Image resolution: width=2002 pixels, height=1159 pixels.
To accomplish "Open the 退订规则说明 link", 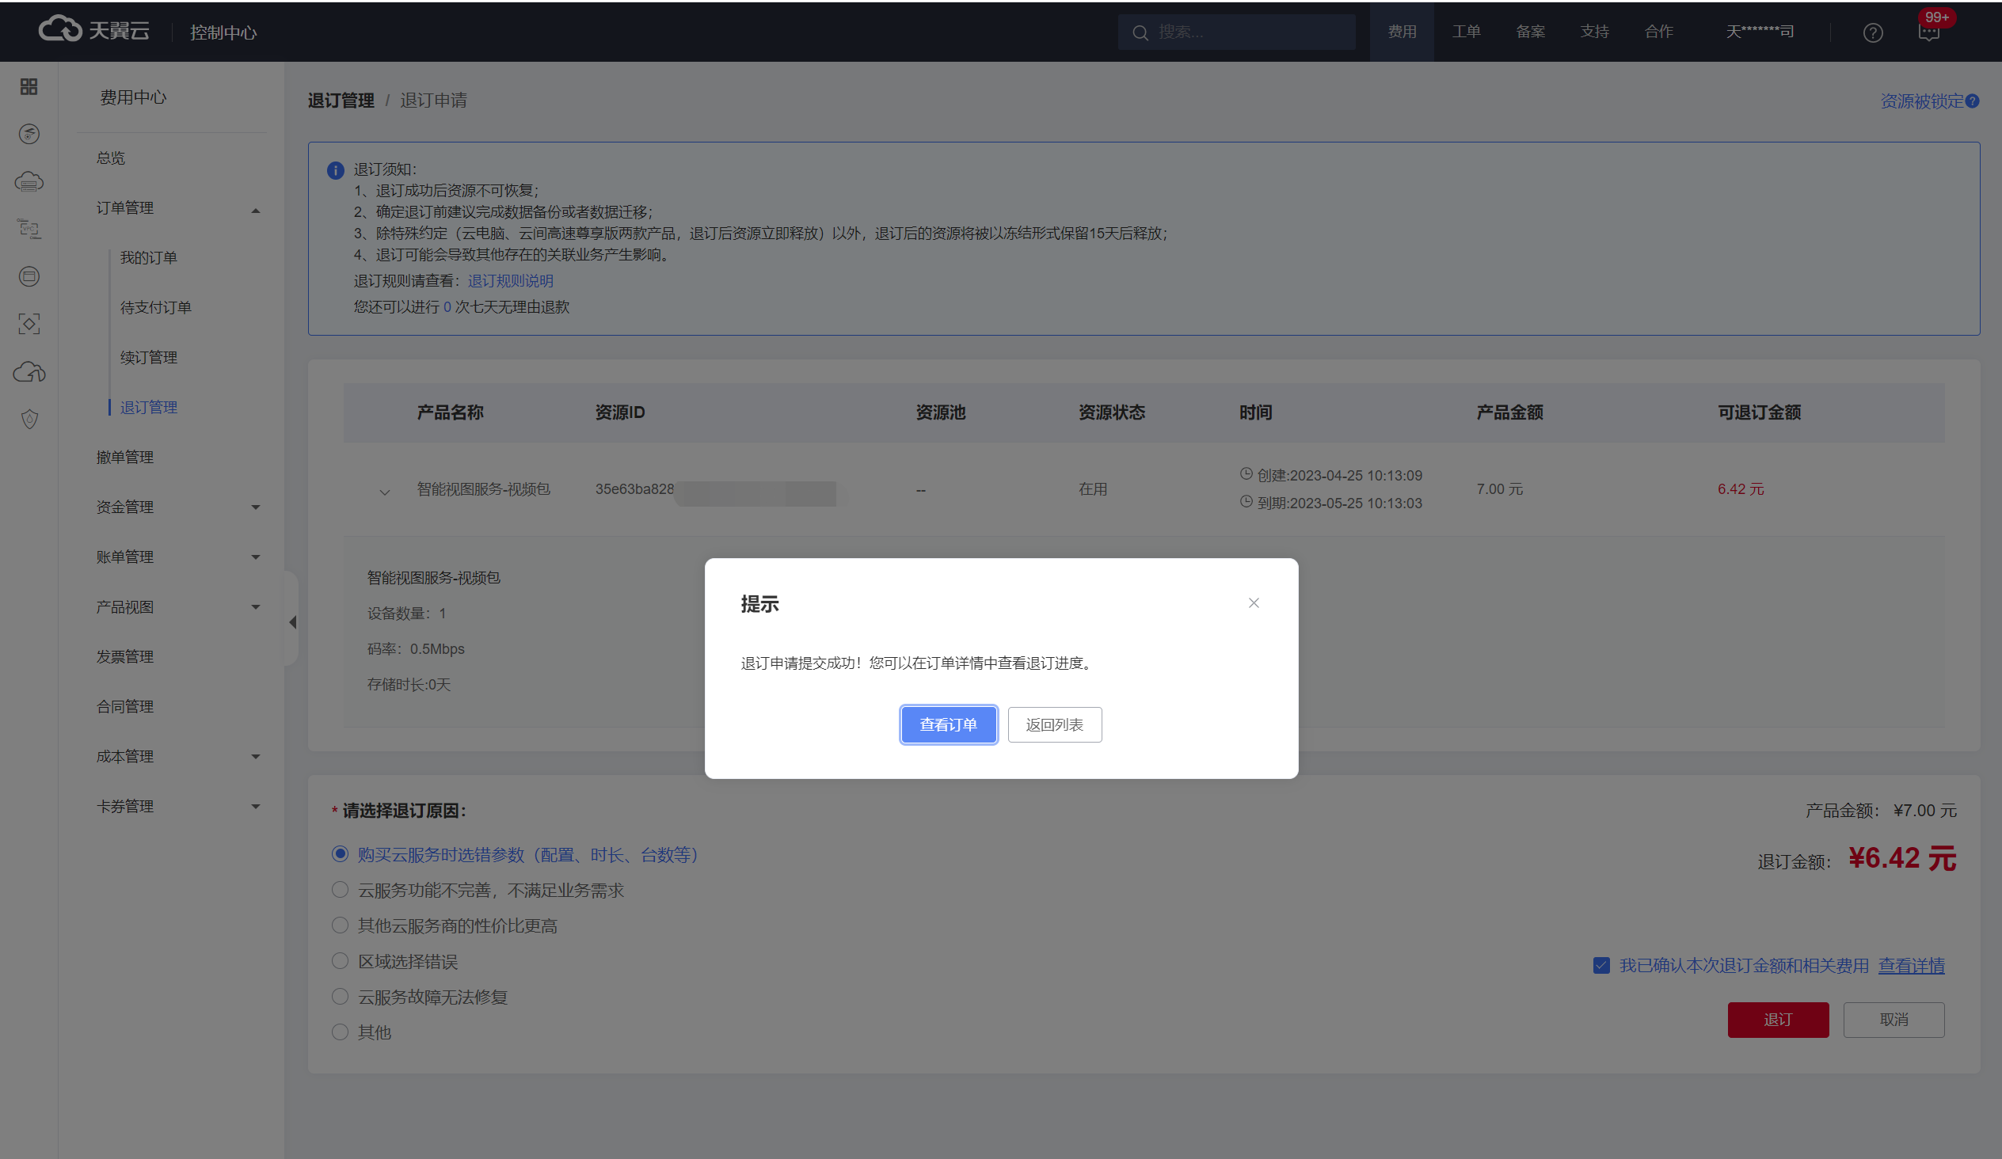I will (x=510, y=281).
